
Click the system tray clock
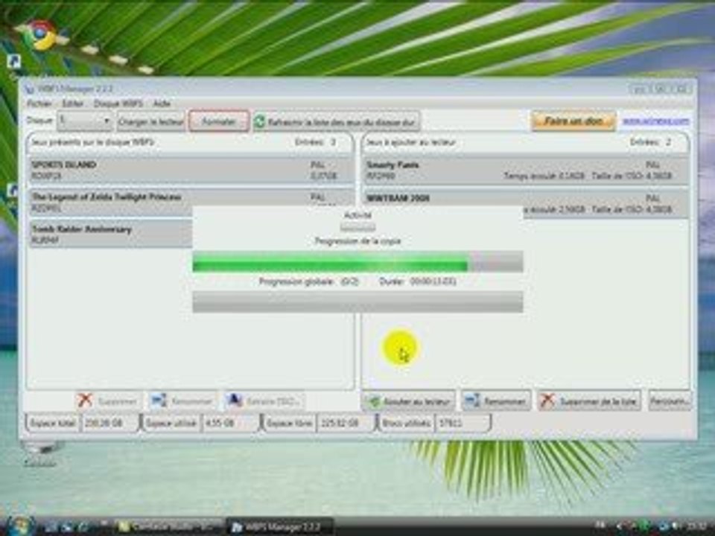click(x=698, y=526)
